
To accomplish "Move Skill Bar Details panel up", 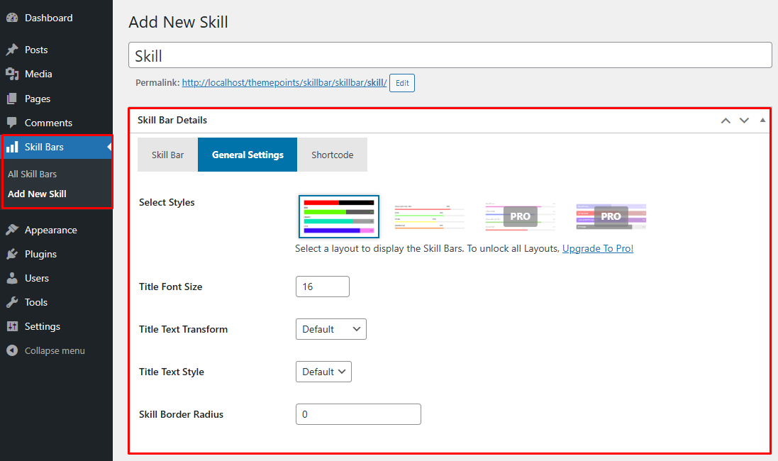I will [726, 120].
